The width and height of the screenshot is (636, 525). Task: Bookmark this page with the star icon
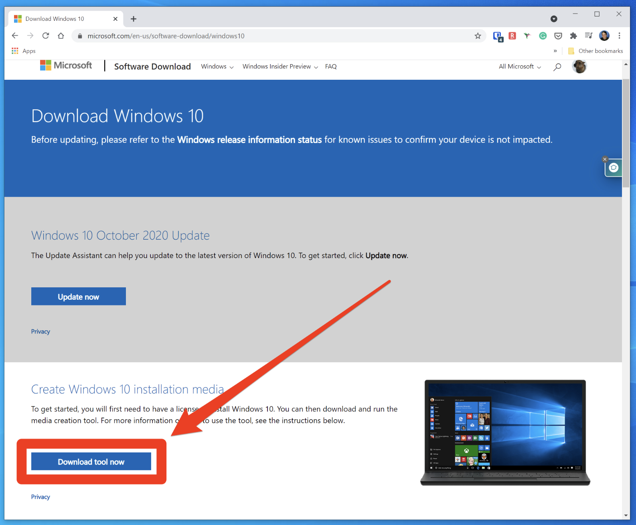[478, 36]
